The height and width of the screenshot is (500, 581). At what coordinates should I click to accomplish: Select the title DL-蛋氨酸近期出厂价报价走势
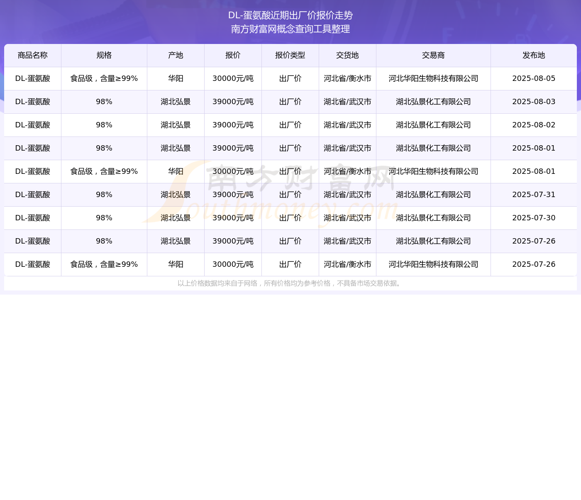pos(290,15)
